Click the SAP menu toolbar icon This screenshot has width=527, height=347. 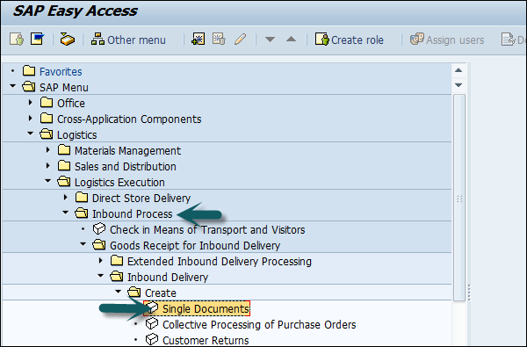click(x=37, y=40)
